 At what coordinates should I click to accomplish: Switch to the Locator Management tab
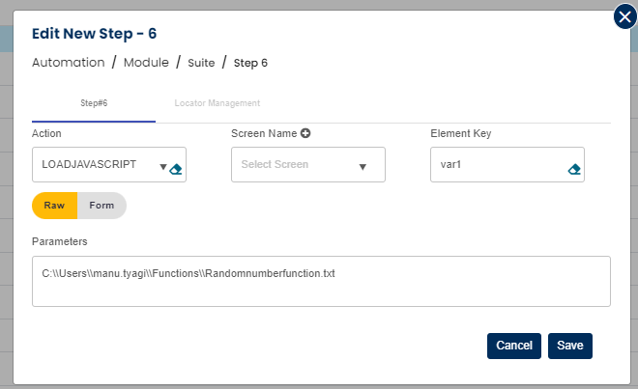(x=217, y=102)
